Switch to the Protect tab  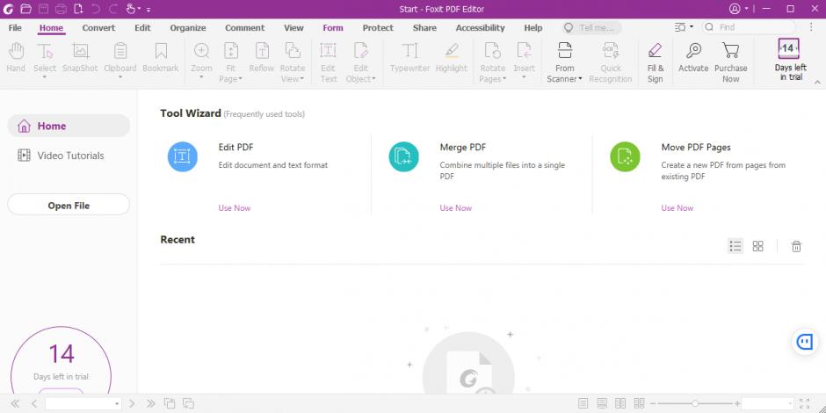tap(378, 28)
